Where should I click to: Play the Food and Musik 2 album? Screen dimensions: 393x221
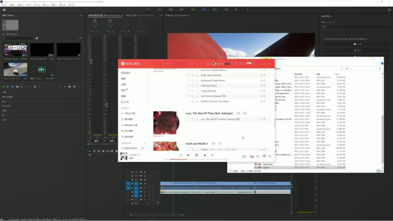pos(213,143)
